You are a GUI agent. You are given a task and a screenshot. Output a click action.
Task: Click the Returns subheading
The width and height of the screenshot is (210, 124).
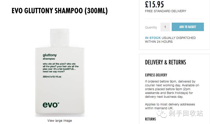tap(150, 119)
